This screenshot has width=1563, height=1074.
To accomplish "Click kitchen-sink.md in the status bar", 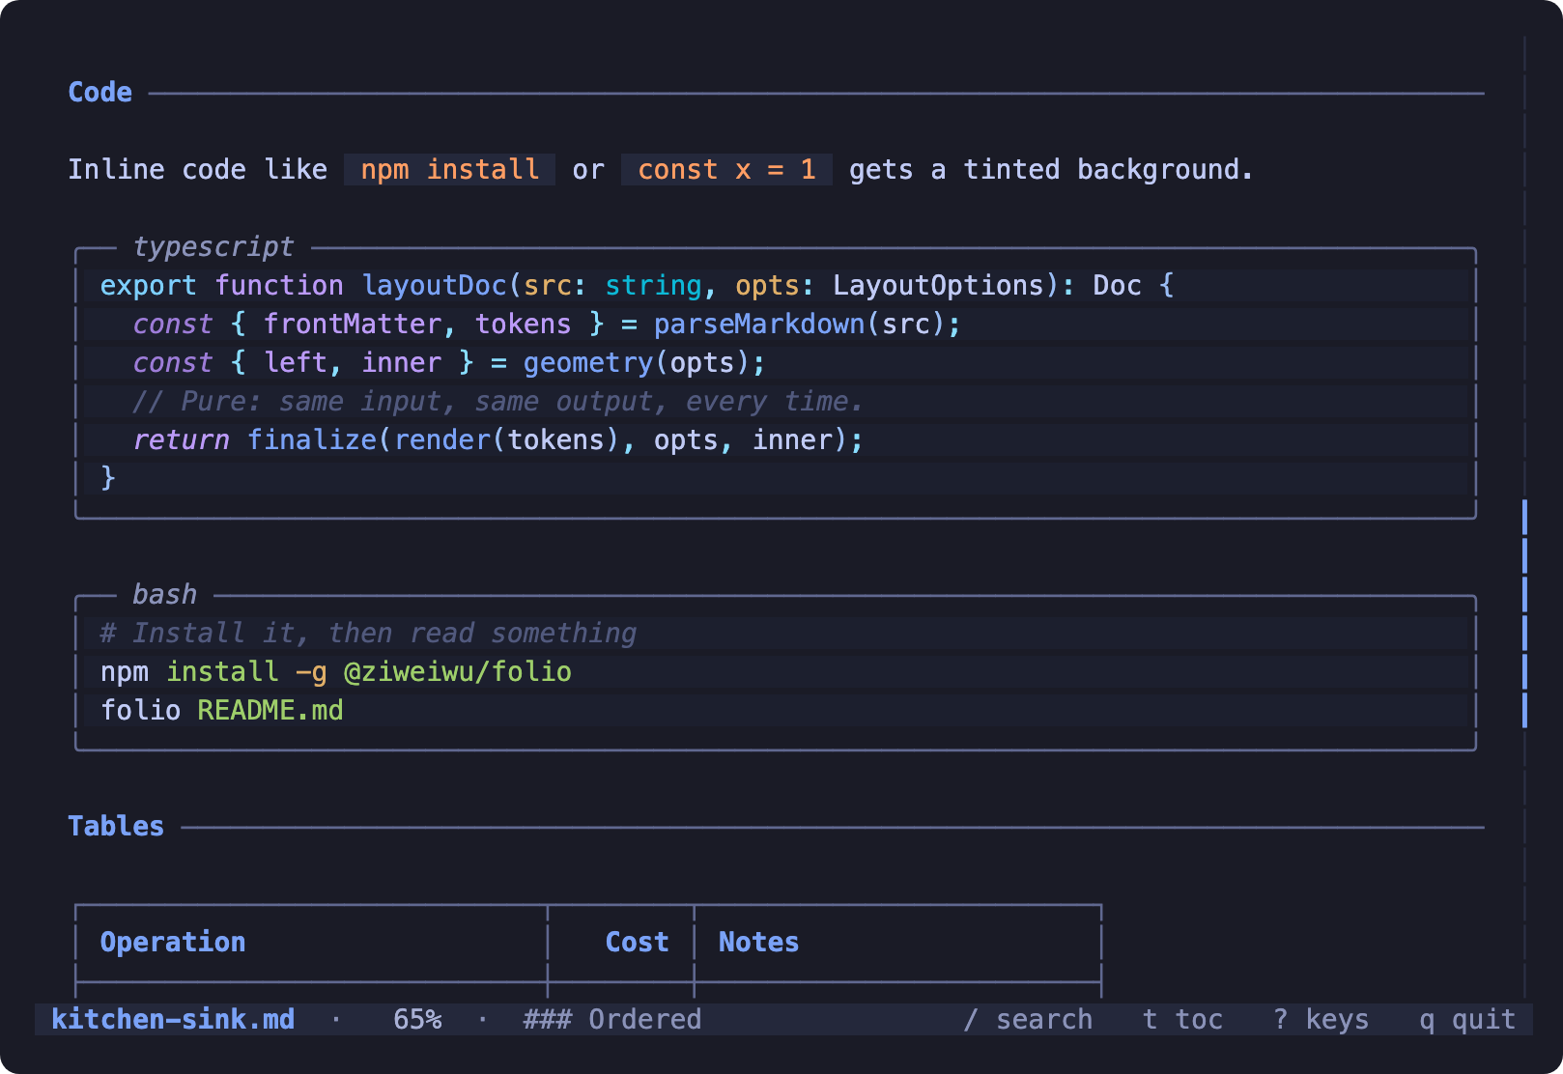I will tap(173, 1020).
